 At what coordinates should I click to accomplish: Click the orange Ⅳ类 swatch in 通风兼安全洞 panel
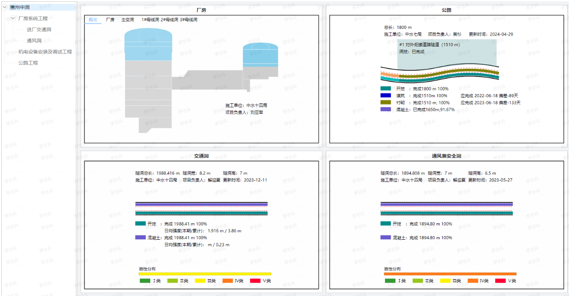473,280
